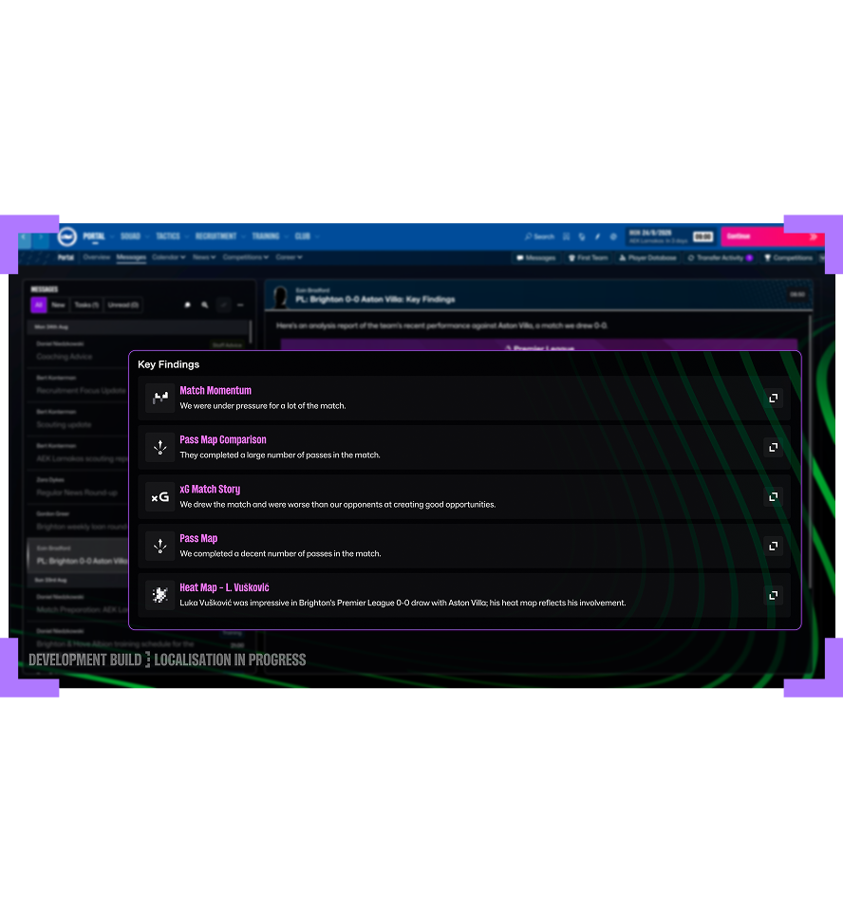Image resolution: width=843 pixels, height=911 pixels.
Task: Click the Pass Map Comparison arrows icon
Action: tap(159, 447)
